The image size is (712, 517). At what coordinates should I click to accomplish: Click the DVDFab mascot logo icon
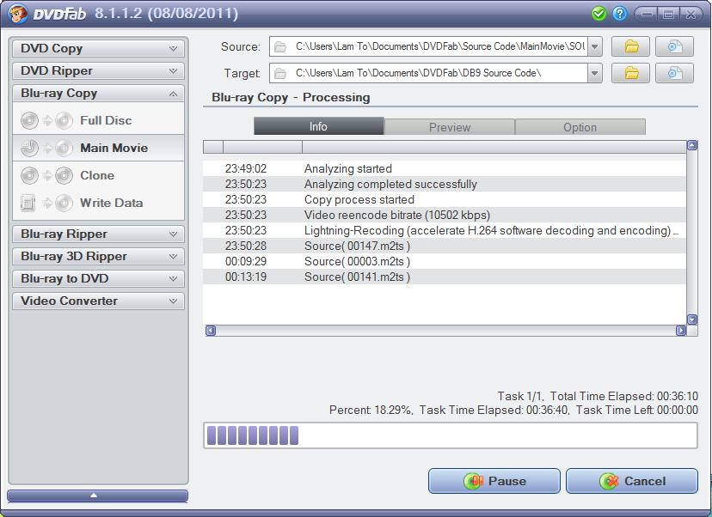(18, 13)
